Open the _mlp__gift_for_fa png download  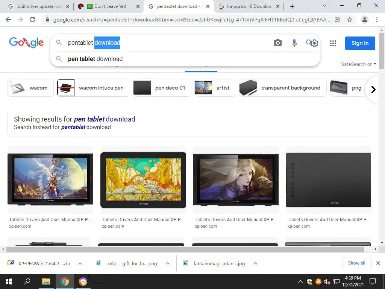pos(126,263)
